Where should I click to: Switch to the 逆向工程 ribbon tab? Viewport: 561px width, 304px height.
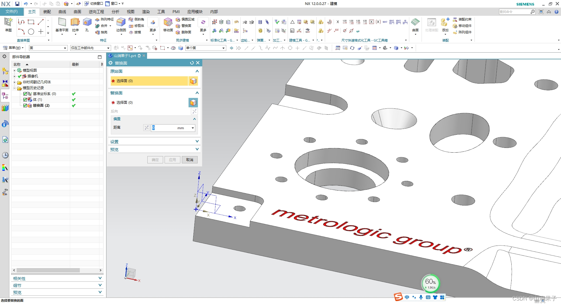[x=96, y=12]
